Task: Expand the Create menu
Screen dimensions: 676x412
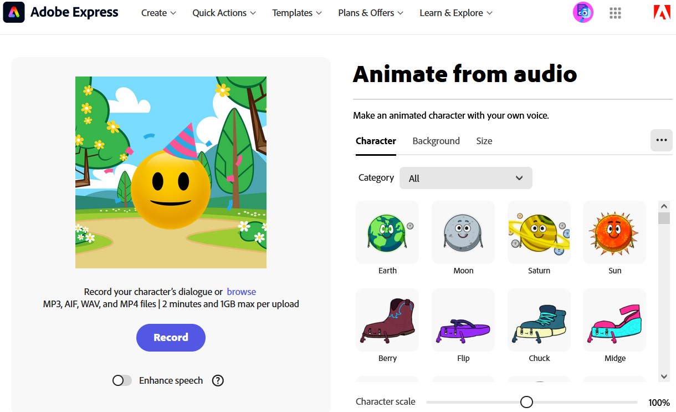Action: 158,13
